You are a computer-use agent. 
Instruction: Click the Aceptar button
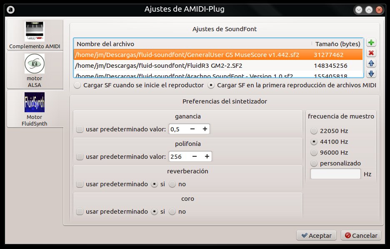[x=316, y=235]
